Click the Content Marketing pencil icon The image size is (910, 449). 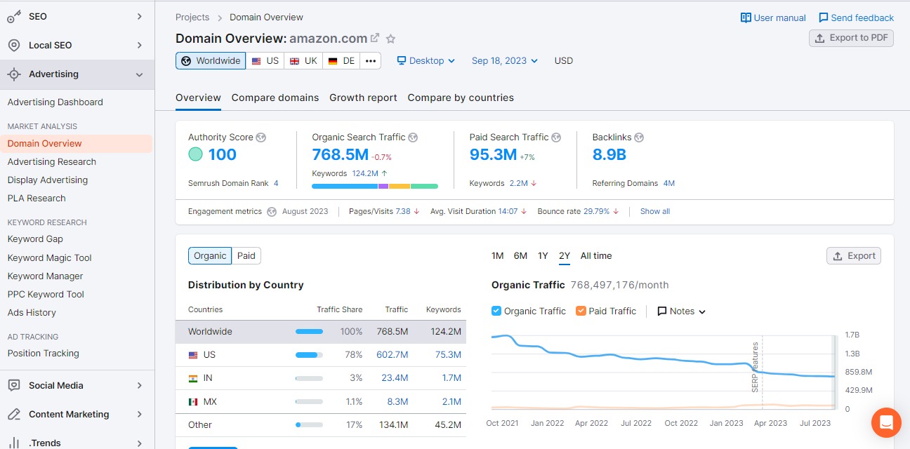pos(14,415)
